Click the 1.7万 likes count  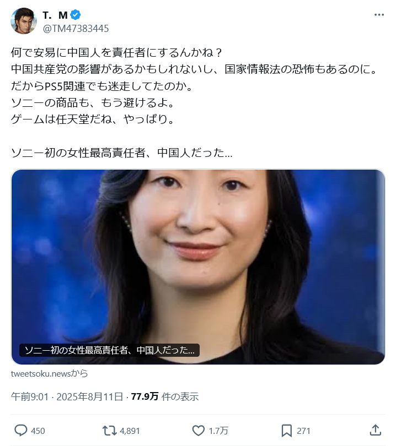(218, 431)
